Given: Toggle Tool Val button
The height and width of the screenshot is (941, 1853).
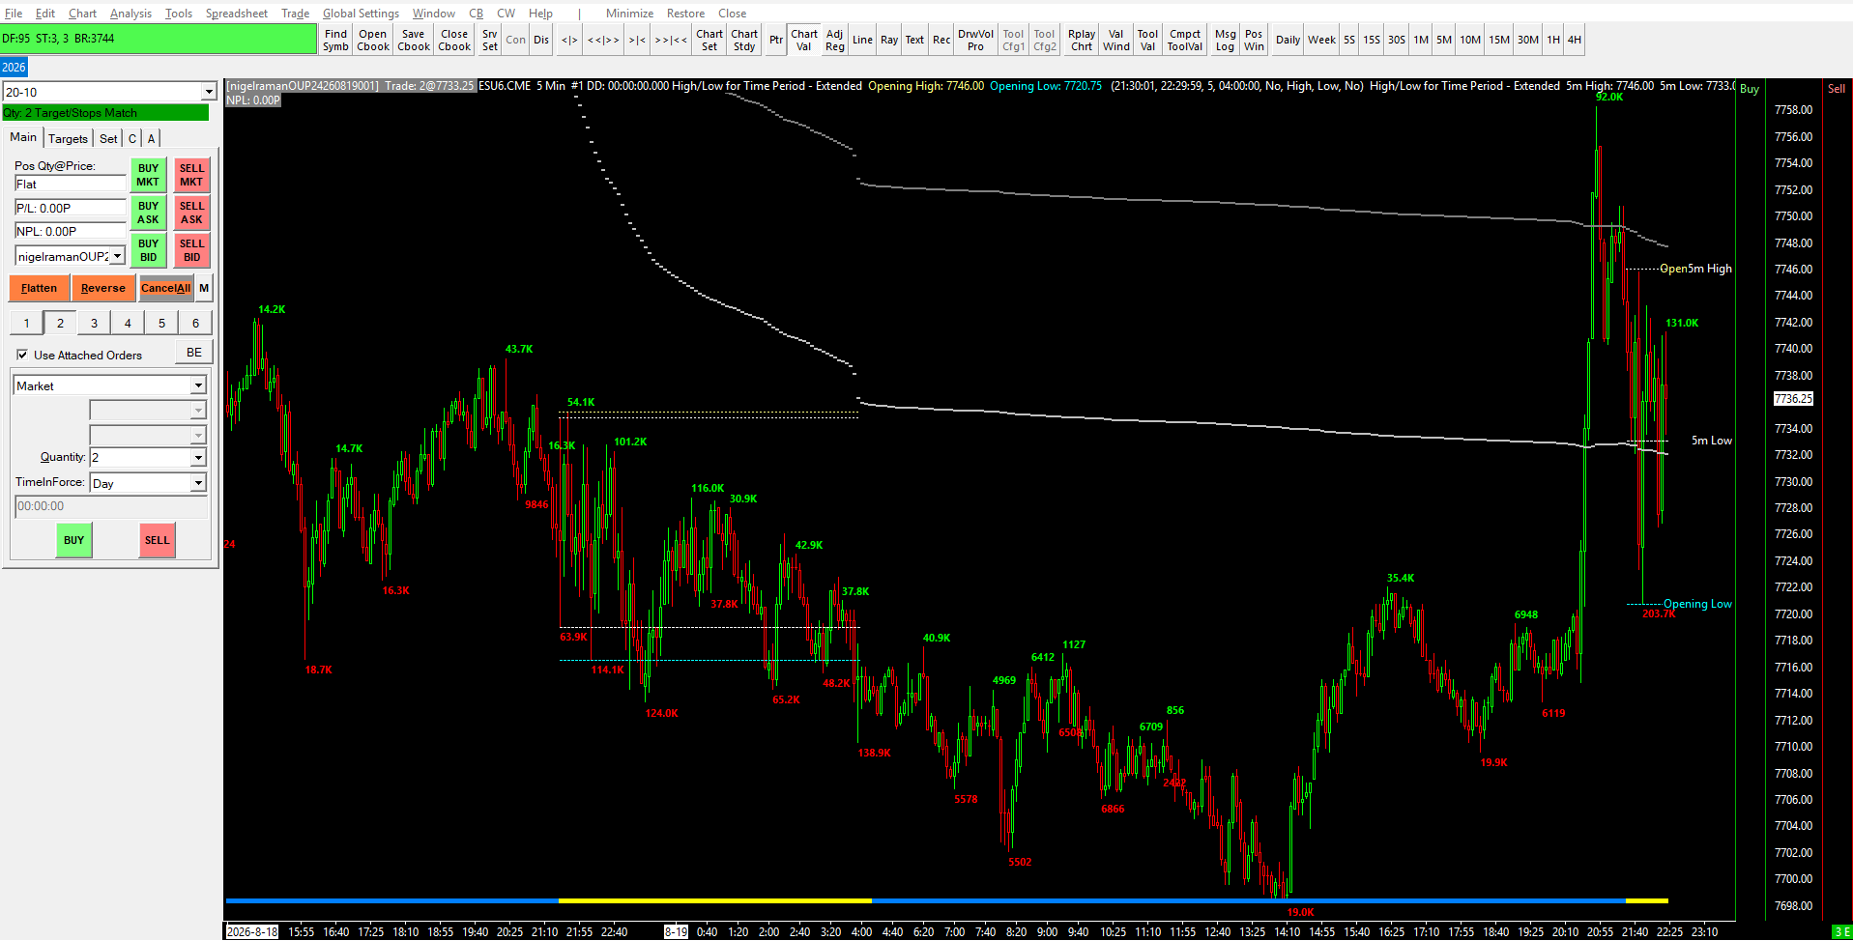Looking at the screenshot, I should point(1147,40).
